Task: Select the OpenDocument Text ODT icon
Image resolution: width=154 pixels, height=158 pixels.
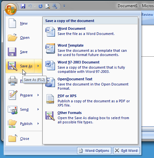Action: click(x=50, y=82)
